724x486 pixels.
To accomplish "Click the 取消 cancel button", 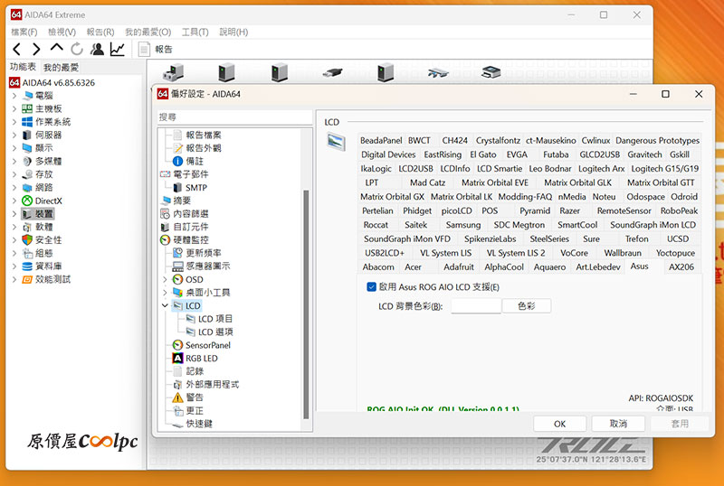I will pos(618,424).
